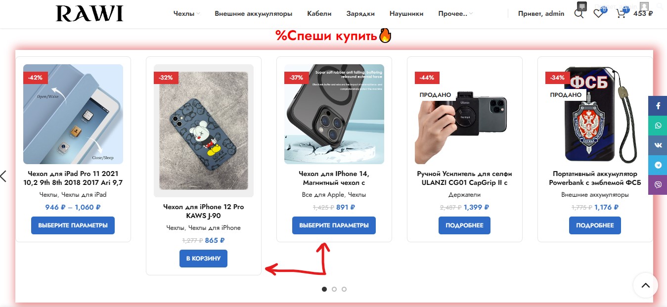Open the wishlist heart icon
The height and width of the screenshot is (307, 667).
(598, 14)
